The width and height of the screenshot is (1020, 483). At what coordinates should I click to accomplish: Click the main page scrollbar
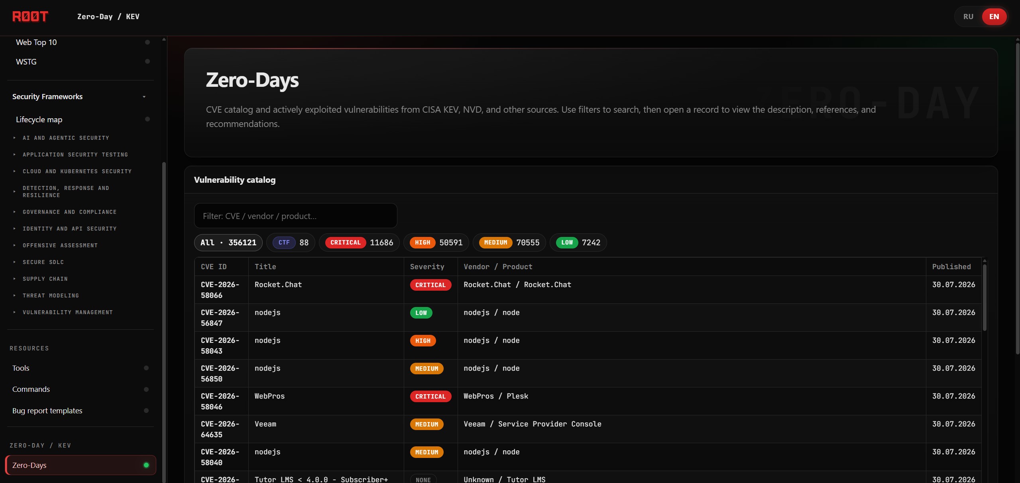click(1018, 199)
